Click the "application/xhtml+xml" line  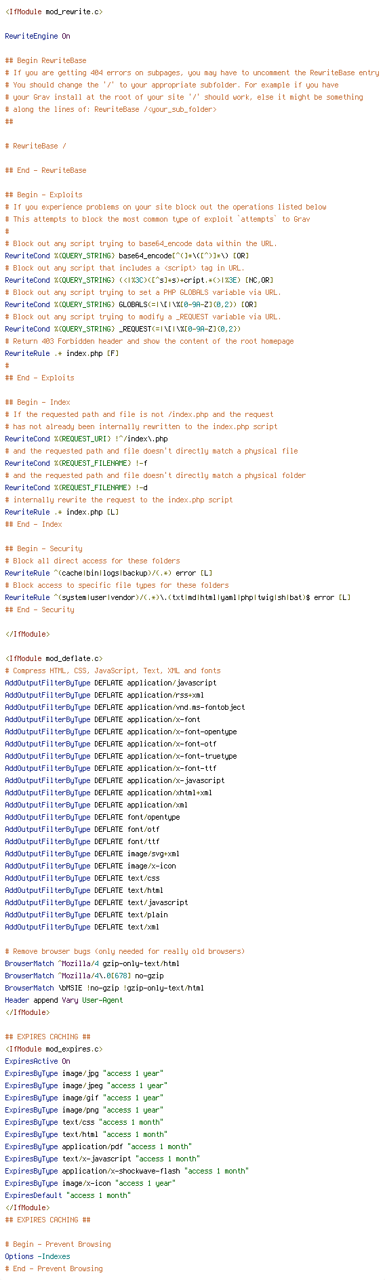pyautogui.click(x=108, y=793)
